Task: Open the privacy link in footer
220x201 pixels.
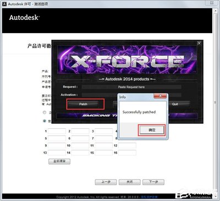Action: 149,197
